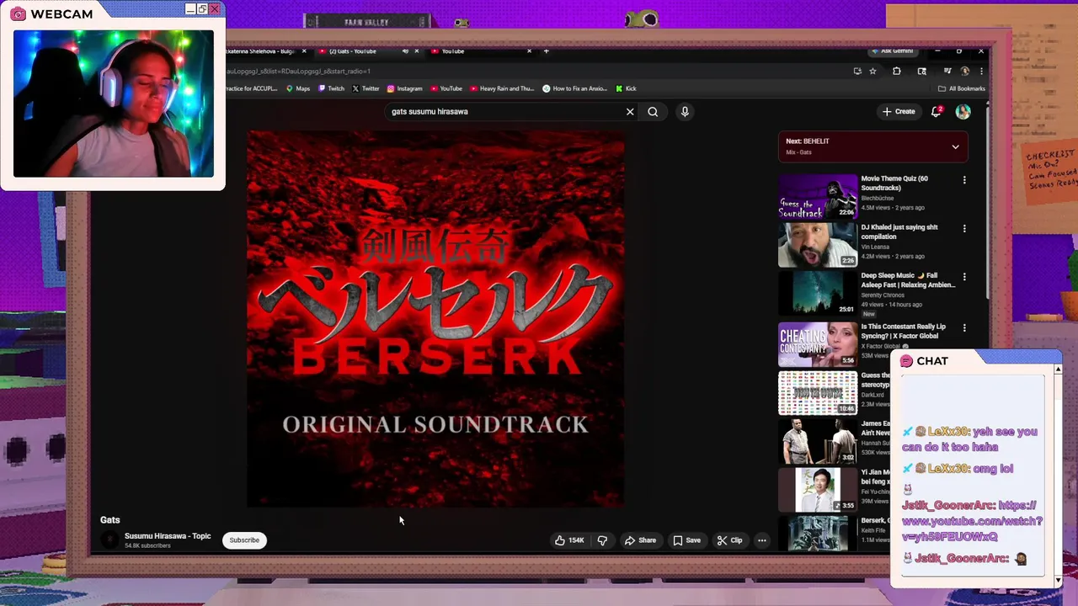Open browser extensions puzzle icon
This screenshot has width=1078, height=606.
tap(896, 72)
